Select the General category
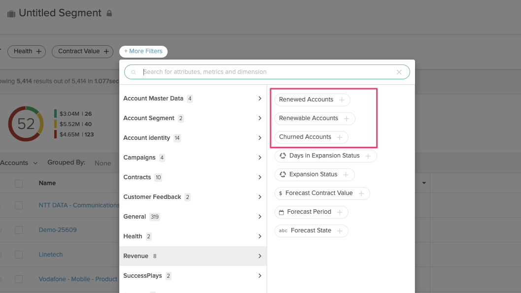This screenshot has height=293, width=521. pyautogui.click(x=193, y=217)
